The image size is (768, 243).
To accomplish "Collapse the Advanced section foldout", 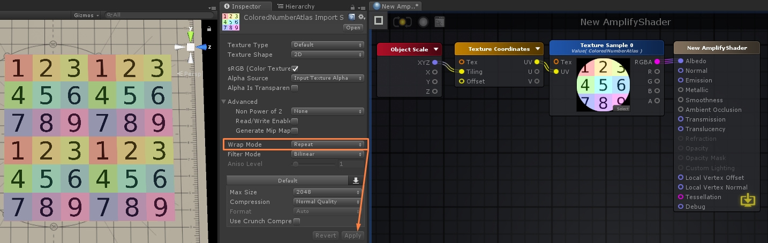I will click(x=224, y=102).
